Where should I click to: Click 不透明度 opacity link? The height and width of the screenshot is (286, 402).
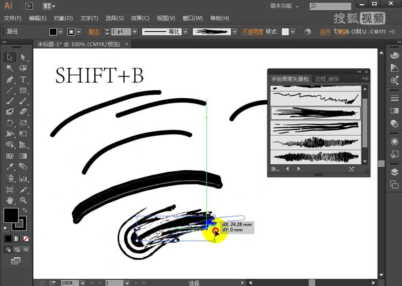pyautogui.click(x=252, y=32)
